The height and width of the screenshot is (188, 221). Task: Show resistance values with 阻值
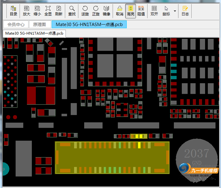(x=141, y=11)
